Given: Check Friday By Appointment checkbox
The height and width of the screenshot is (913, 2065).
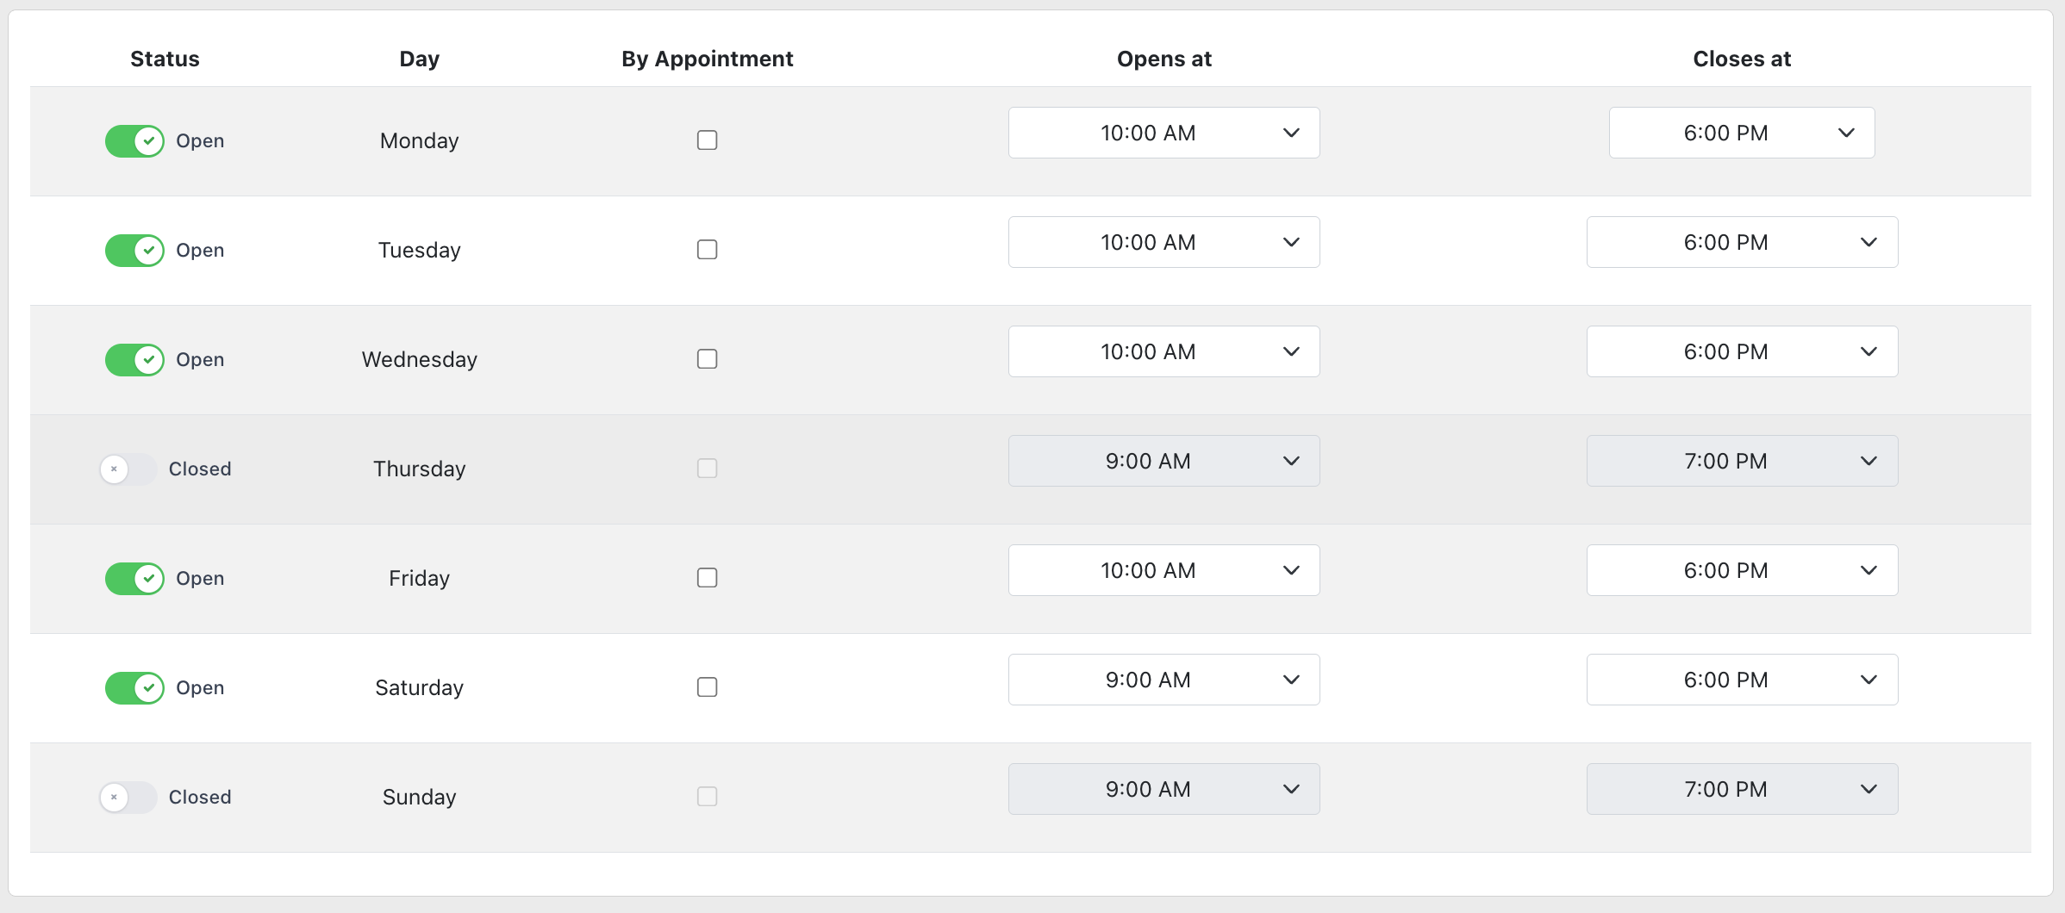Looking at the screenshot, I should [707, 578].
